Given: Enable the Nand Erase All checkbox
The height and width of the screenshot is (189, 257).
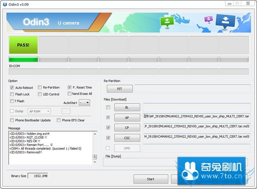Looking at the screenshot, I should (x=69, y=93).
